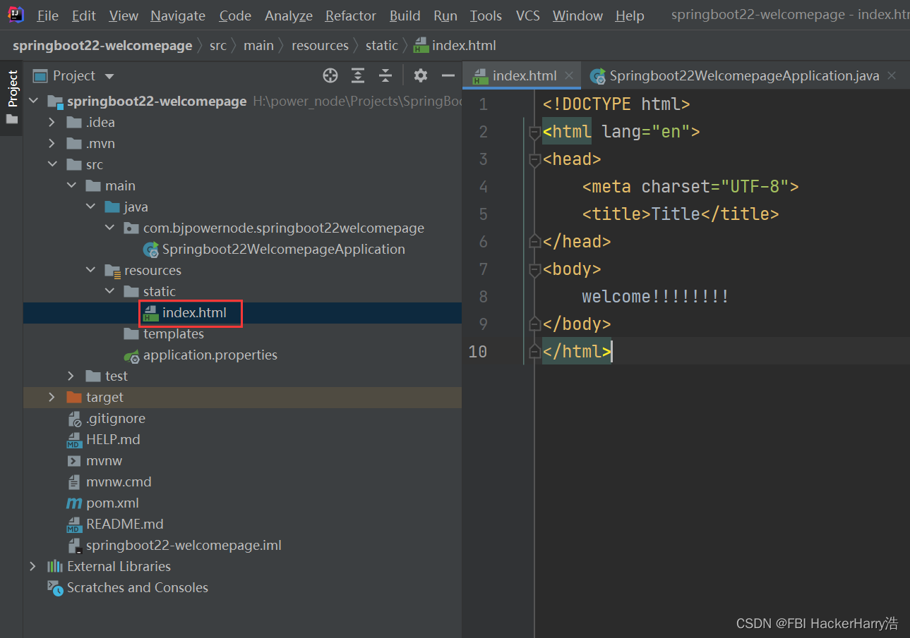The image size is (910, 638).
Task: Click the folder icon below Project sidebar tab
Action: click(11, 119)
